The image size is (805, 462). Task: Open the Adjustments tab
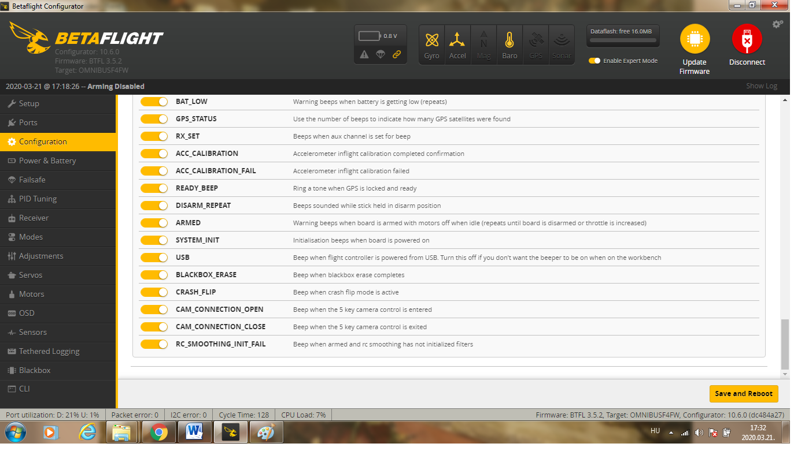58,256
